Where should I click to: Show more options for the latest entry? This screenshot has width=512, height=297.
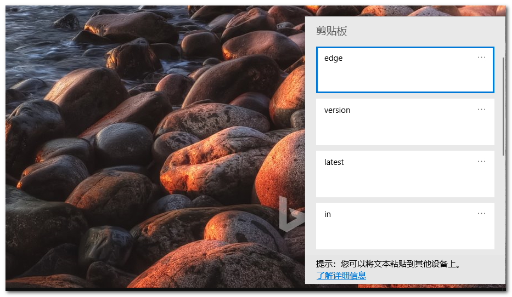[x=481, y=161]
